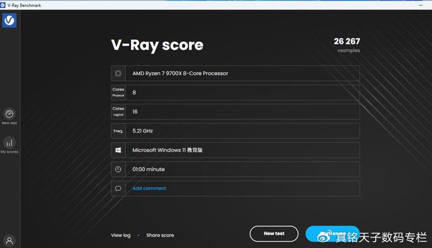This screenshot has height=248, width=432.
Task: Open New test from sidebar gauge icon
Action: (9, 114)
